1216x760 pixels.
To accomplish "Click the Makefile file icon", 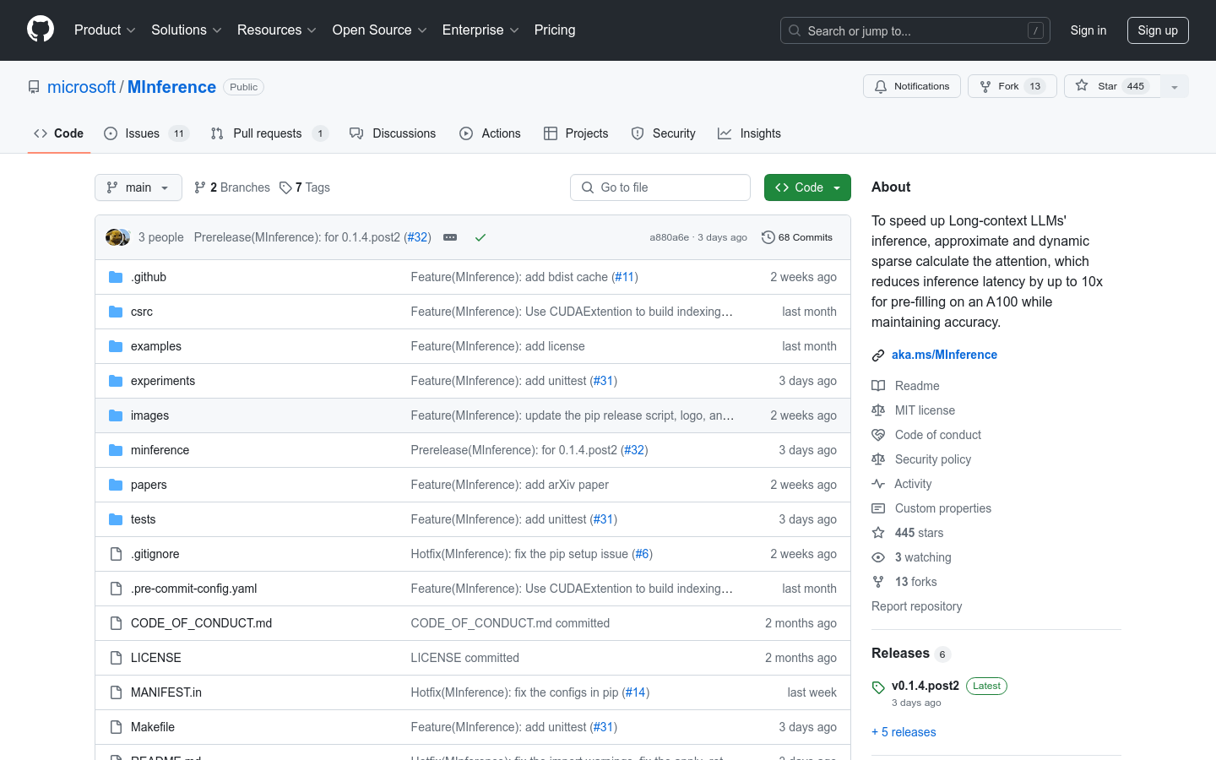I will (x=116, y=727).
